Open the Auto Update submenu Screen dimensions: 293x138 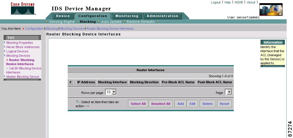[111, 22]
